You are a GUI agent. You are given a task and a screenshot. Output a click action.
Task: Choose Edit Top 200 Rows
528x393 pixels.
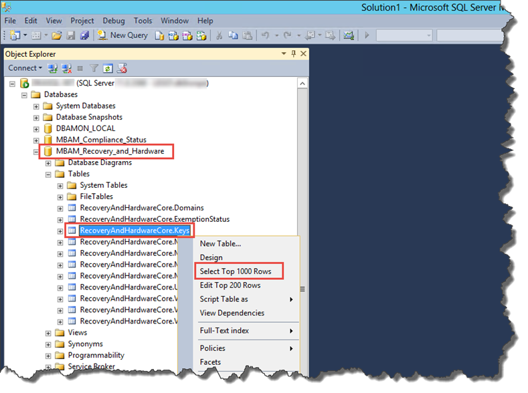[230, 285]
